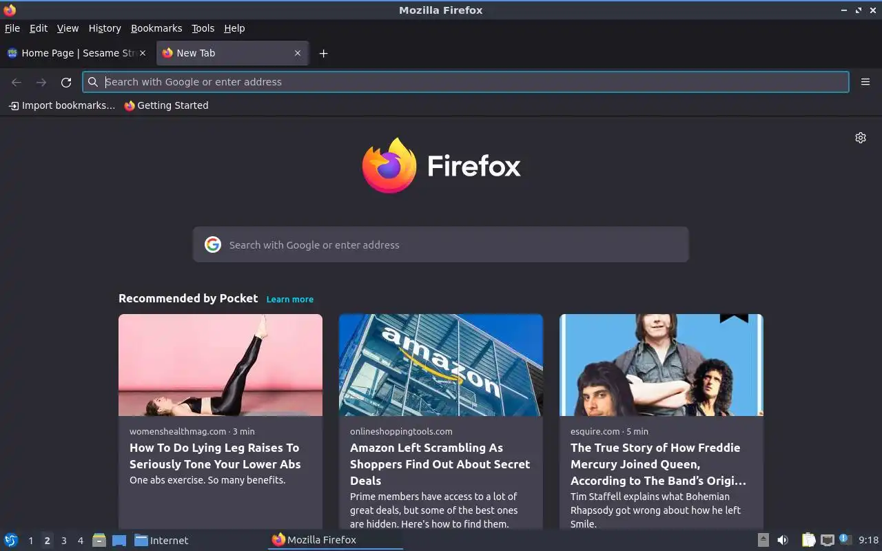Open the taskbar start menu icon

10,540
